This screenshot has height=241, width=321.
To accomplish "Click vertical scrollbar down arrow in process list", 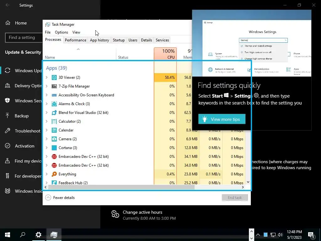I will pyautogui.click(x=248, y=182).
